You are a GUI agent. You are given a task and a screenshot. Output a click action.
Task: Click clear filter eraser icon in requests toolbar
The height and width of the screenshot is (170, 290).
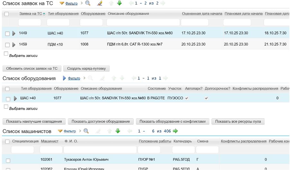point(99,3)
